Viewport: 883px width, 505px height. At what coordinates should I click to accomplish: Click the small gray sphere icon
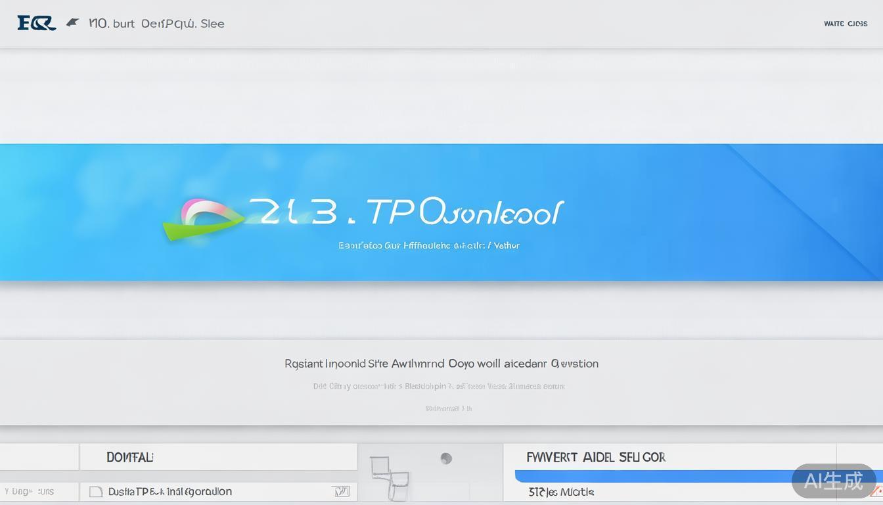pyautogui.click(x=446, y=458)
